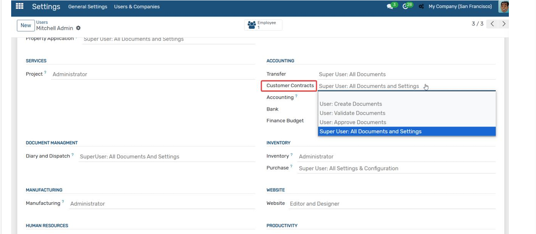Viewport: 536px width, 234px height.
Task: Open the apps grid menu
Action: [20, 6]
